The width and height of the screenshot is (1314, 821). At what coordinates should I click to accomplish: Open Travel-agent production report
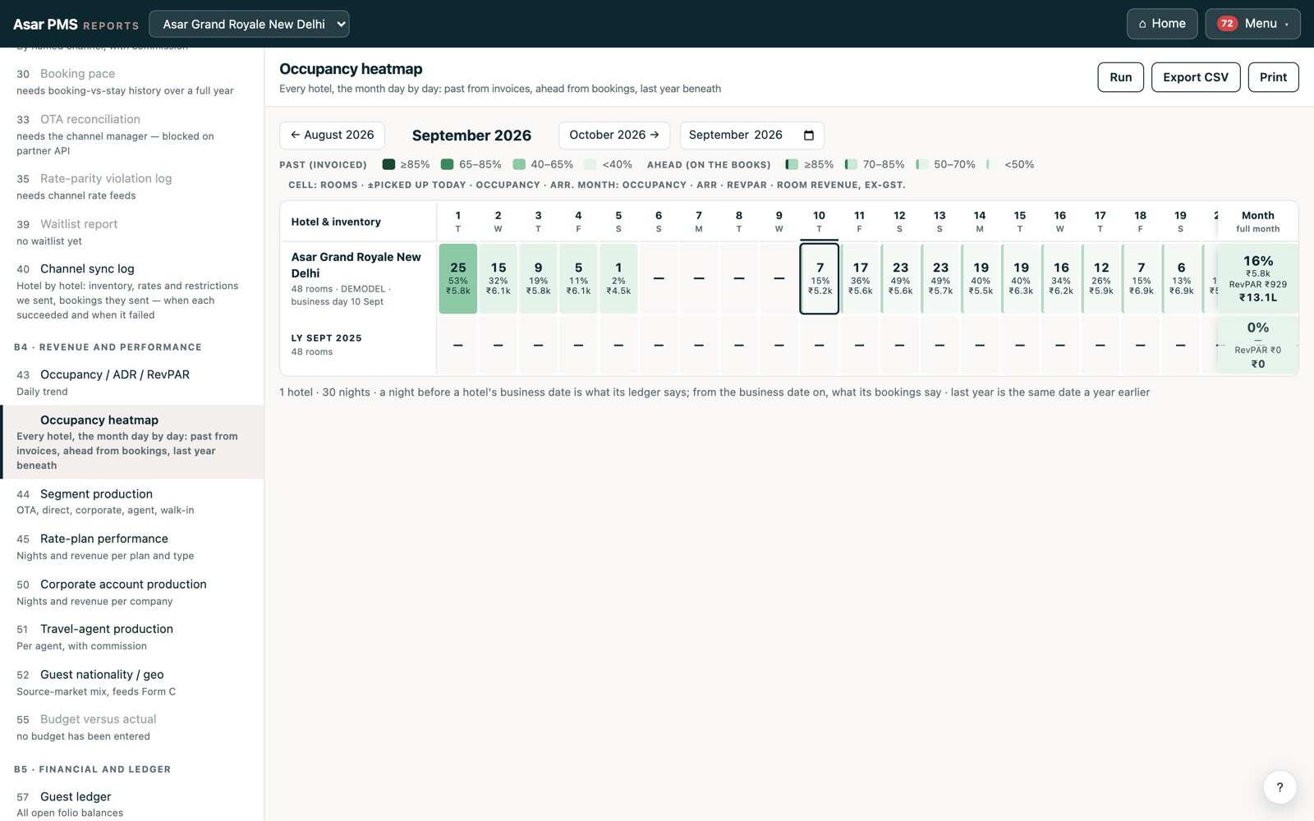pyautogui.click(x=131, y=637)
